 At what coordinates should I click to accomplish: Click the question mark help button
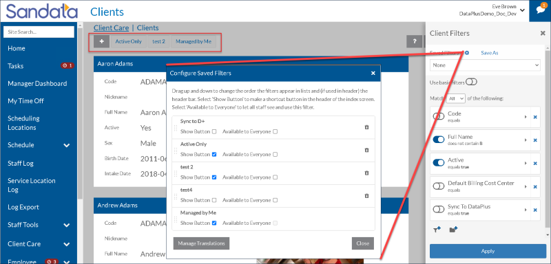pyautogui.click(x=414, y=41)
